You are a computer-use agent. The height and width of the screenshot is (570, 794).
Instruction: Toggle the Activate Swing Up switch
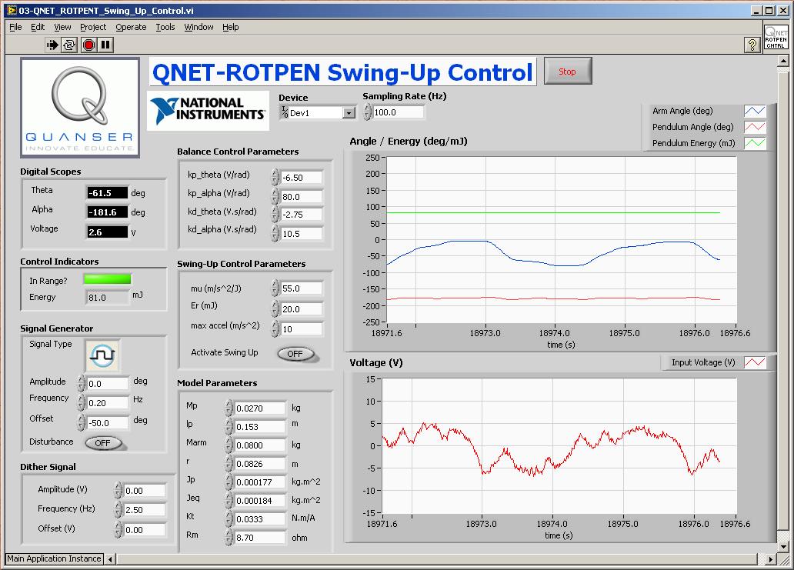click(297, 354)
